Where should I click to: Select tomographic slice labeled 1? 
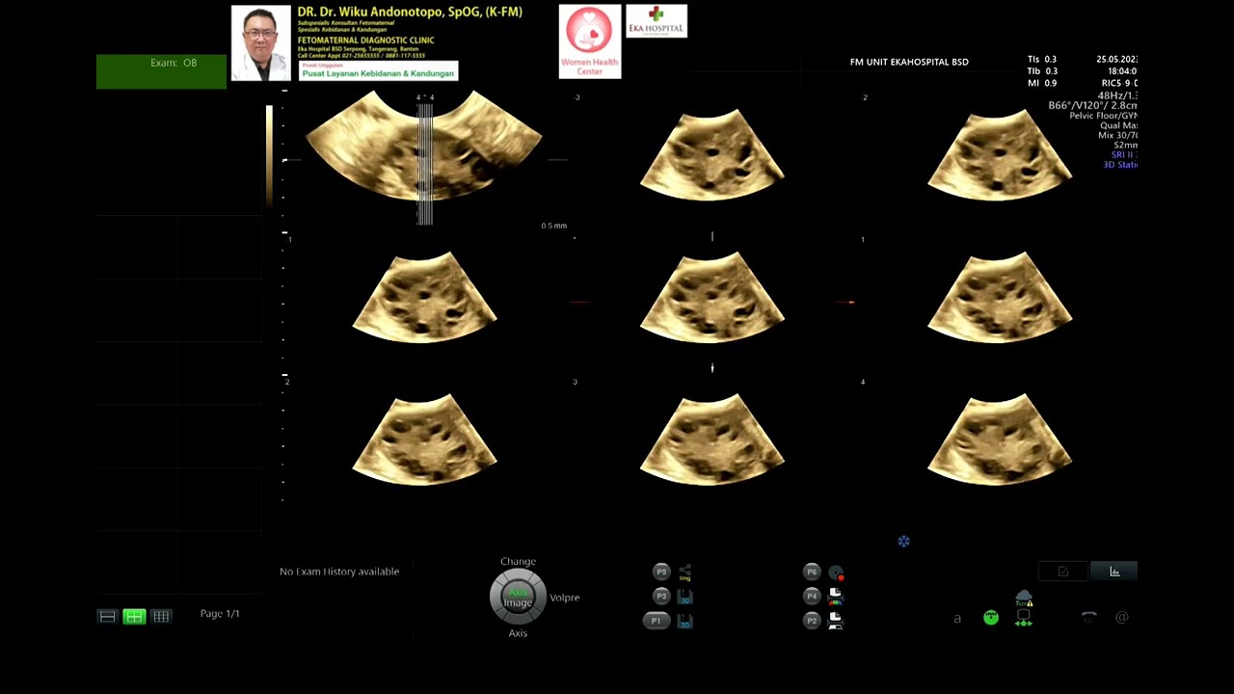coord(1000,297)
